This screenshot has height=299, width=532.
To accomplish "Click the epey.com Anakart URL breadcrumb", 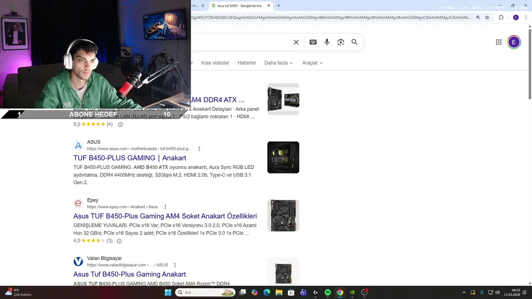I will point(122,207).
